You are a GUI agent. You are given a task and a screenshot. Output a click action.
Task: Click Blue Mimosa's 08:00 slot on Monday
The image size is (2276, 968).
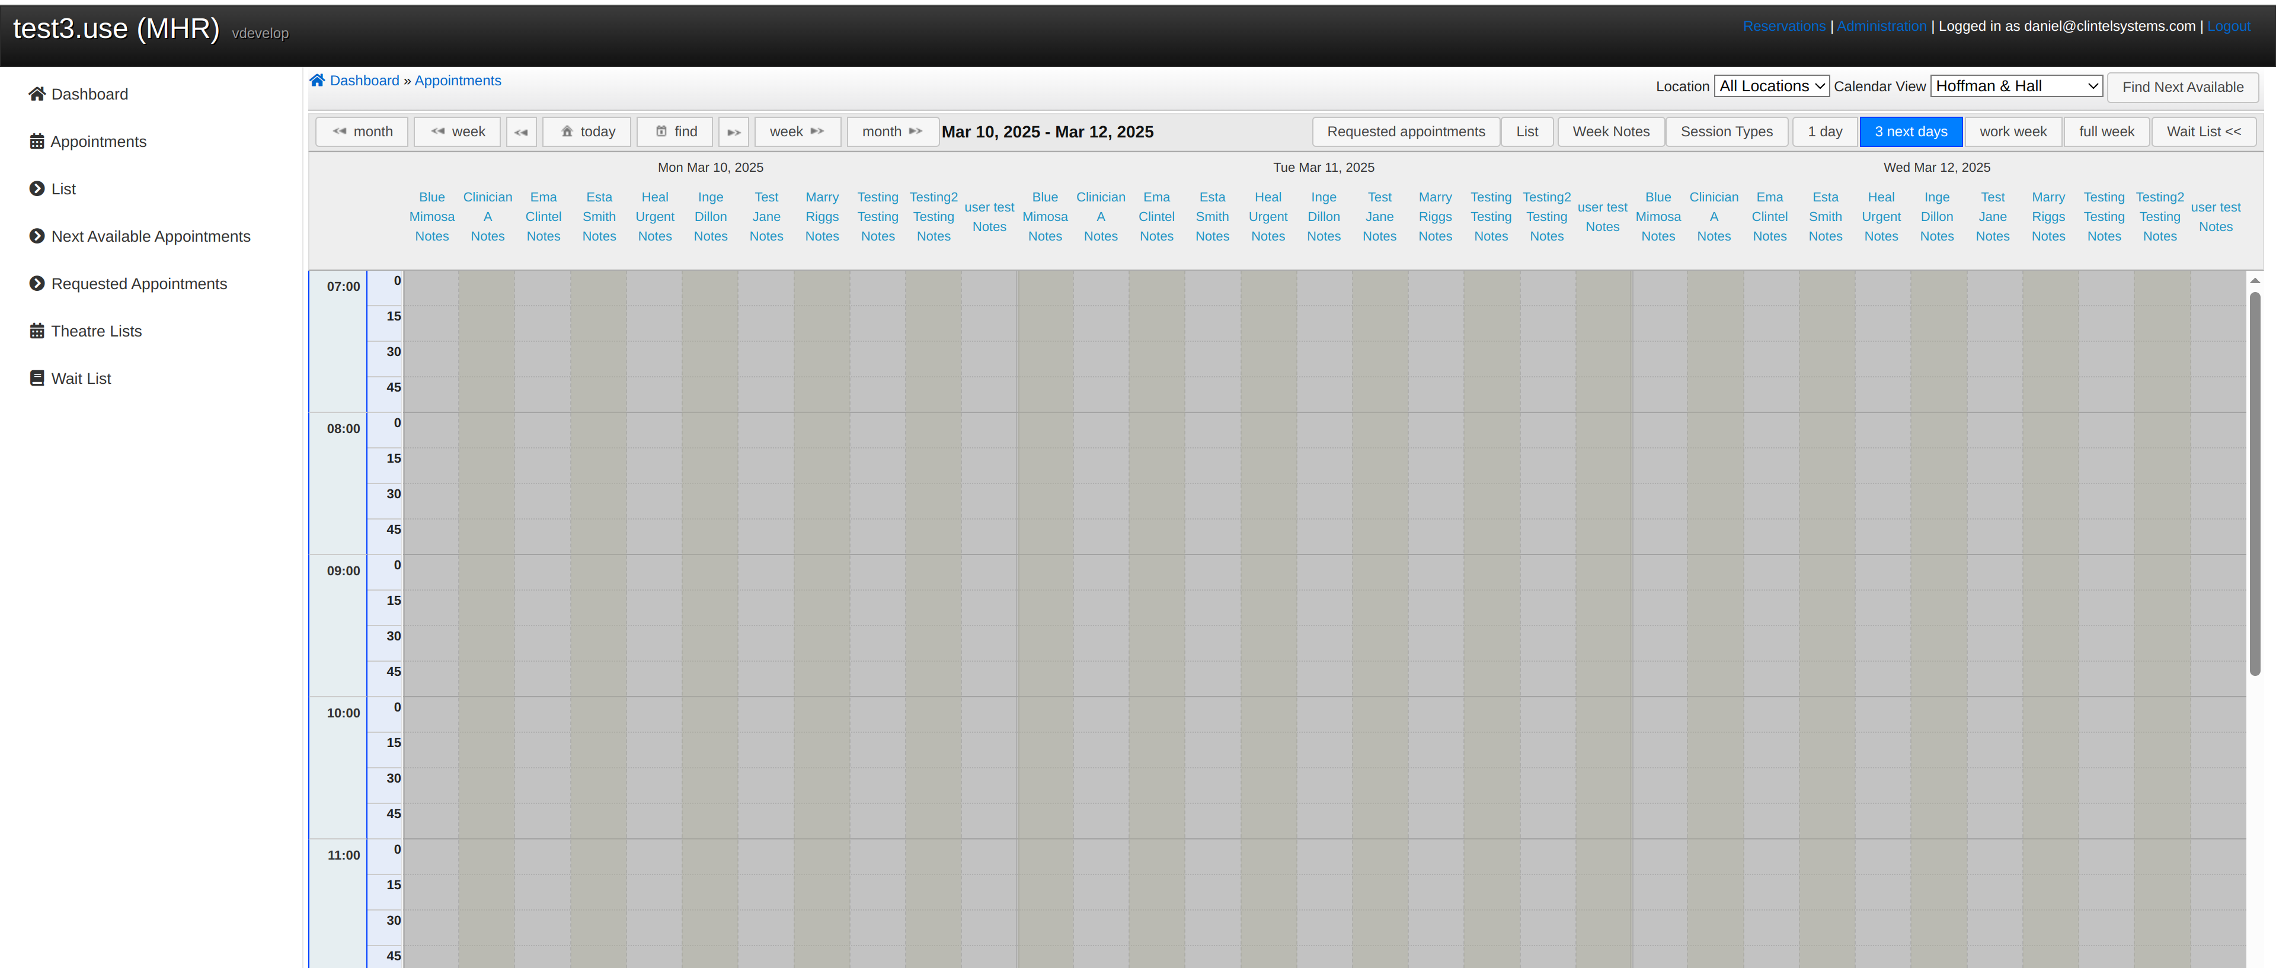[431, 429]
